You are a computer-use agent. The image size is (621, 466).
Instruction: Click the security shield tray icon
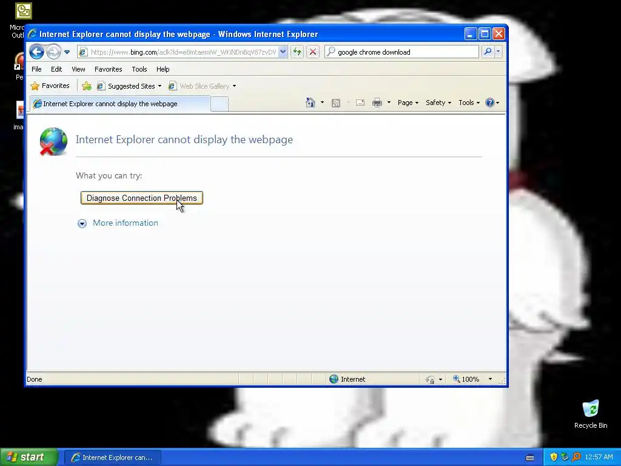554,458
